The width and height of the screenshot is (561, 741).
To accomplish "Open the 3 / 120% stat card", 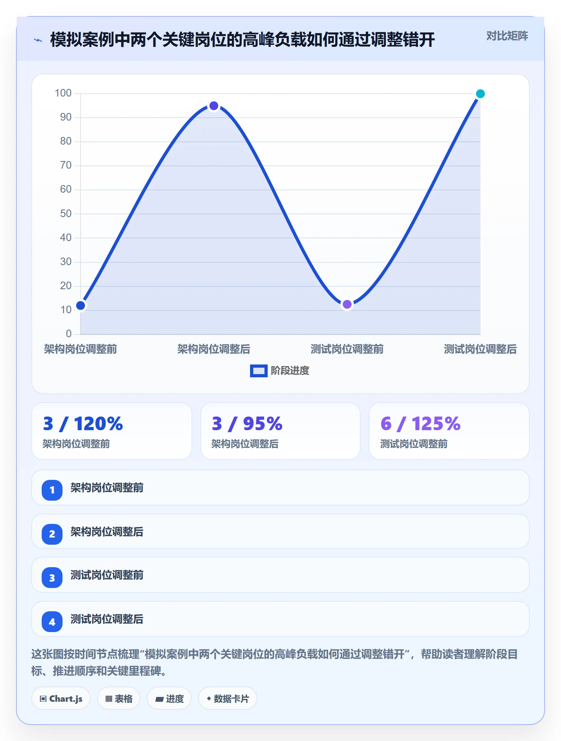I will click(x=112, y=431).
